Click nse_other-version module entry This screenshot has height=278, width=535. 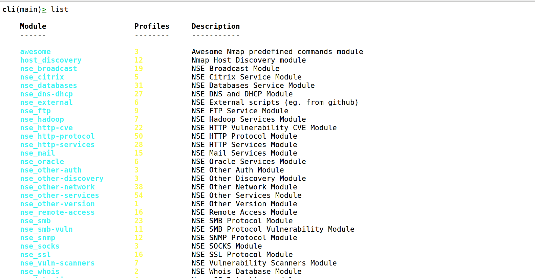point(57,204)
